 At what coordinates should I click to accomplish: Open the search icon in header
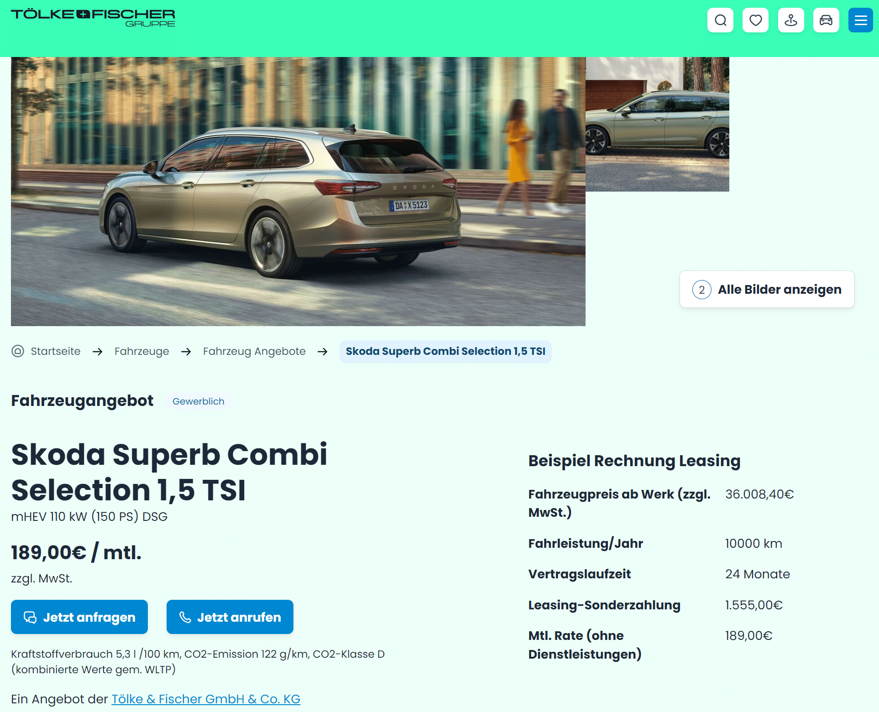[720, 21]
